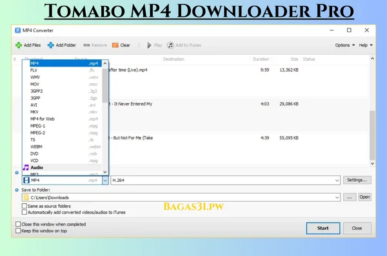Check Keep this window on top
Screen dimensions: 387x256
coord(18,231)
